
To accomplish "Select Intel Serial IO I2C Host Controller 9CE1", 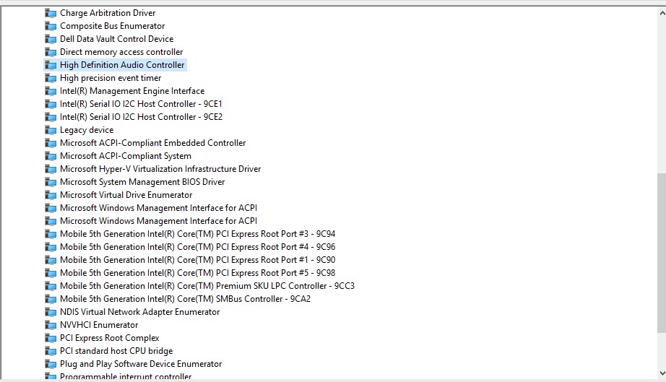I will (141, 104).
